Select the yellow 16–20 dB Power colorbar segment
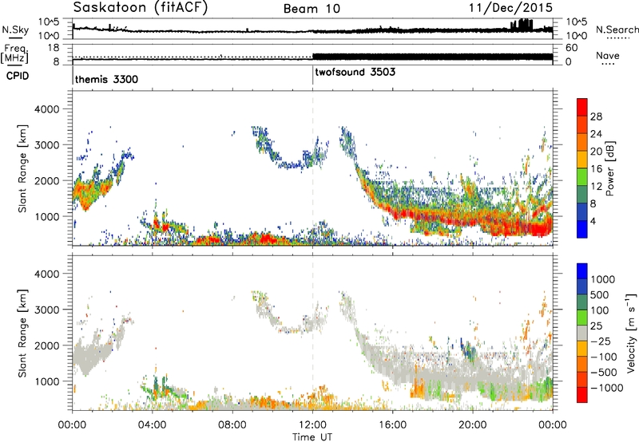 coord(582,160)
